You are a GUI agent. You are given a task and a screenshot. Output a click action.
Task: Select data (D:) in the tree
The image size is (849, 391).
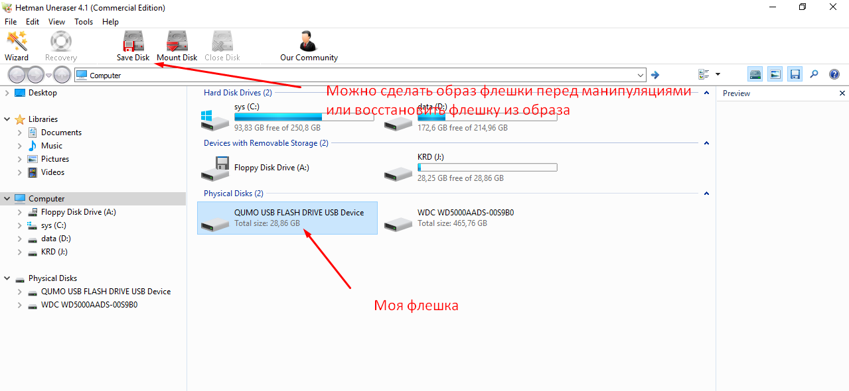(x=56, y=239)
